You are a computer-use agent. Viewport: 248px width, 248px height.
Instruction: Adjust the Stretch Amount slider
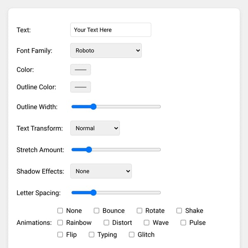click(x=116, y=150)
